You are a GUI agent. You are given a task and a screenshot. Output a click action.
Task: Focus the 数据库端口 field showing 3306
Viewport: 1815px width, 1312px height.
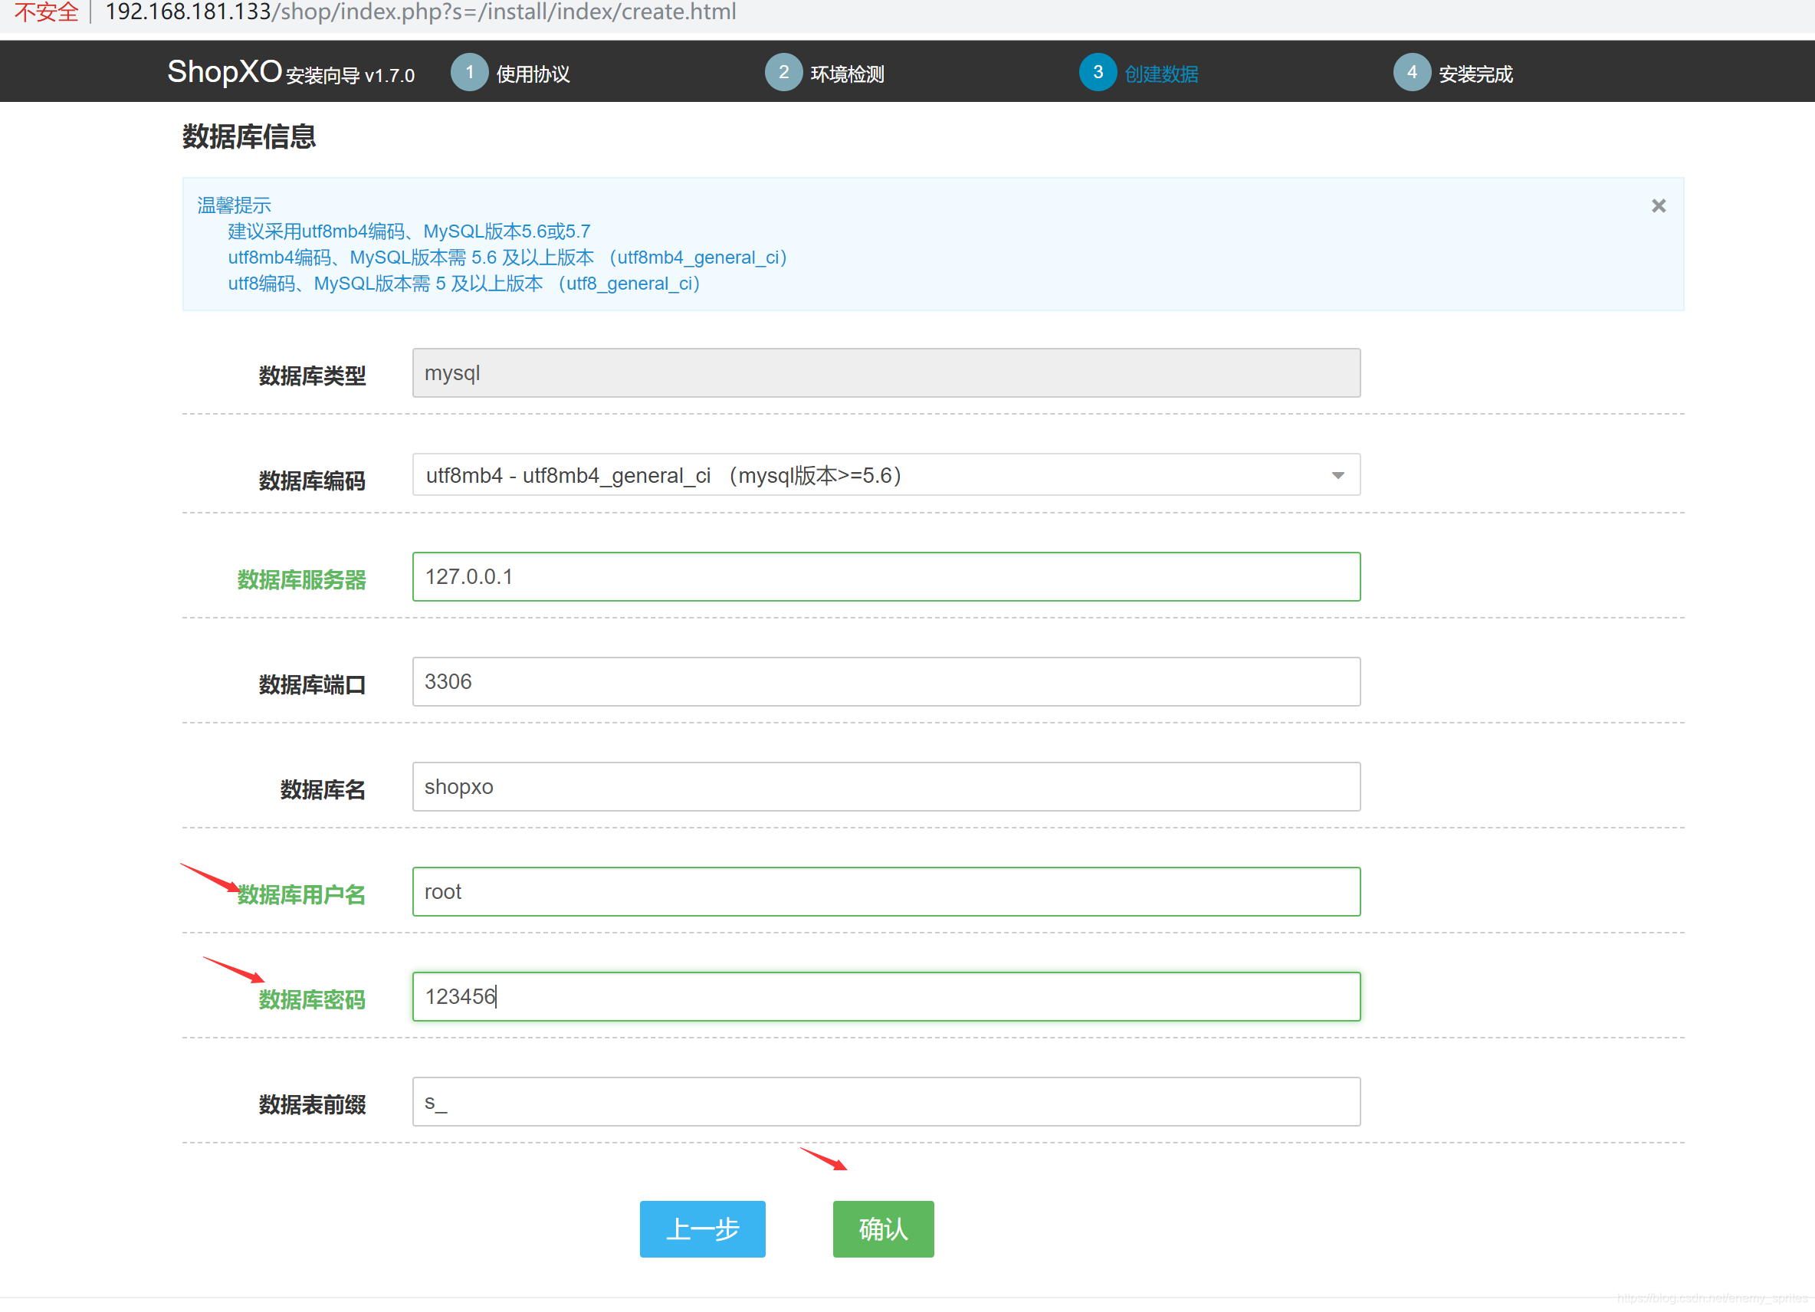click(x=886, y=681)
